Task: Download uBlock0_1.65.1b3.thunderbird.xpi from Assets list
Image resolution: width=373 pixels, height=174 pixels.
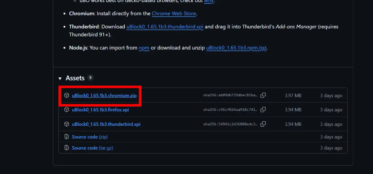Action: click(106, 124)
